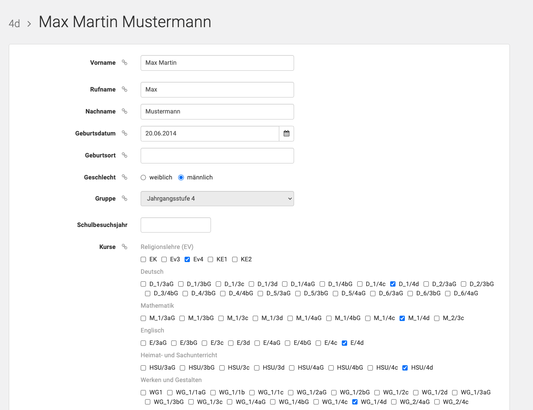Select the männlich radio button
The width and height of the screenshot is (533, 410).
181,177
